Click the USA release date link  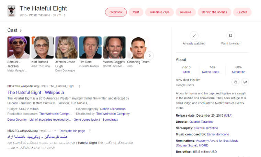[228, 115]
